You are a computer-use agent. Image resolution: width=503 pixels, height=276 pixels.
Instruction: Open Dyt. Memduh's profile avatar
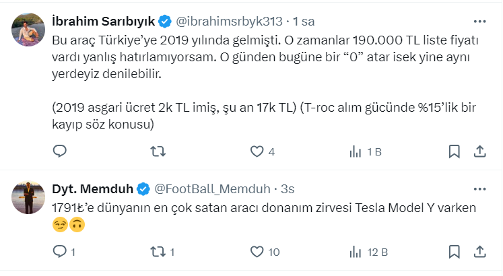point(28,196)
